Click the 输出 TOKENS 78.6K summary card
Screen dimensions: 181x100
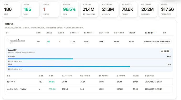[x=129, y=9]
